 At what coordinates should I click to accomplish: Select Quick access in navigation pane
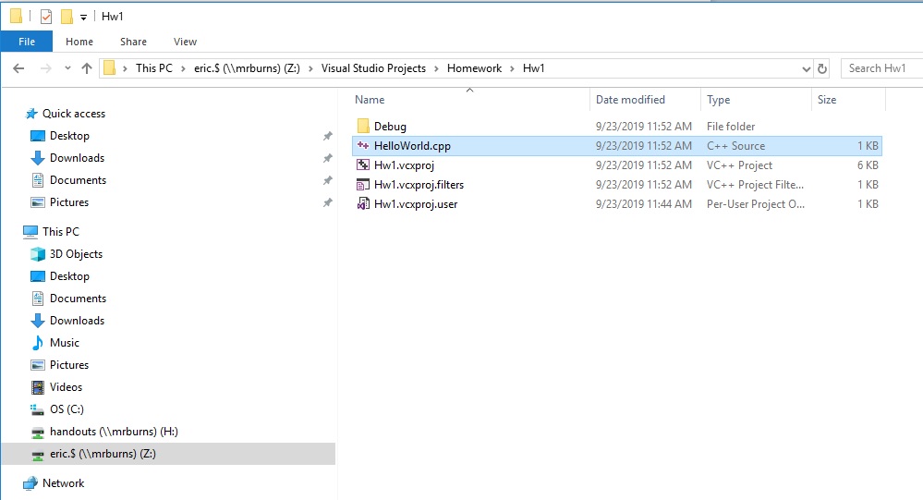click(74, 113)
